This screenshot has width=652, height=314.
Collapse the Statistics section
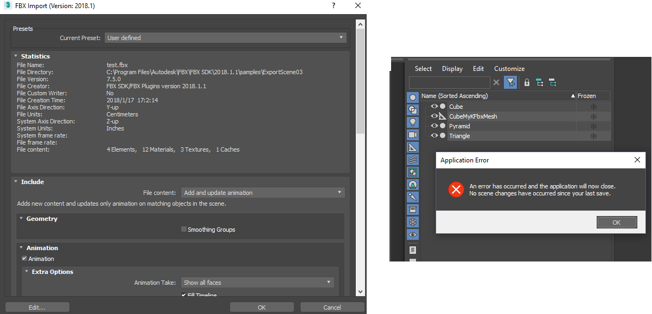tap(16, 56)
